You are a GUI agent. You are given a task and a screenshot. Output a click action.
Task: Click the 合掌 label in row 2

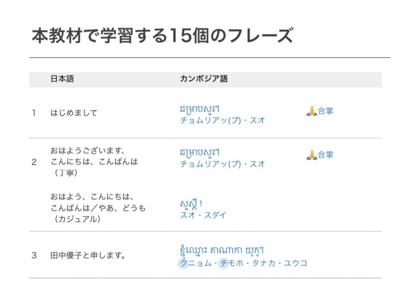(325, 155)
